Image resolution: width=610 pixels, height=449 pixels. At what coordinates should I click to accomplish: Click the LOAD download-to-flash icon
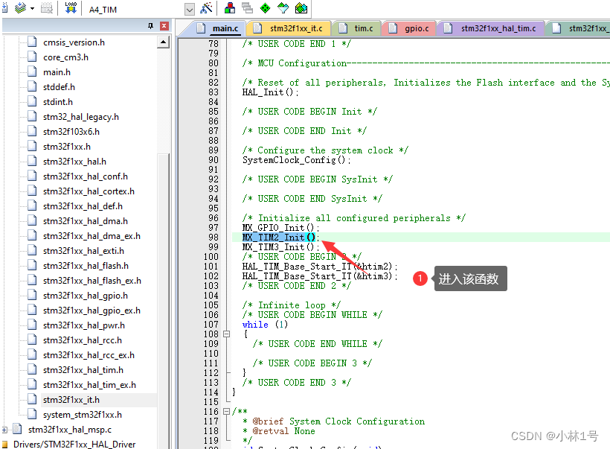point(71,7)
